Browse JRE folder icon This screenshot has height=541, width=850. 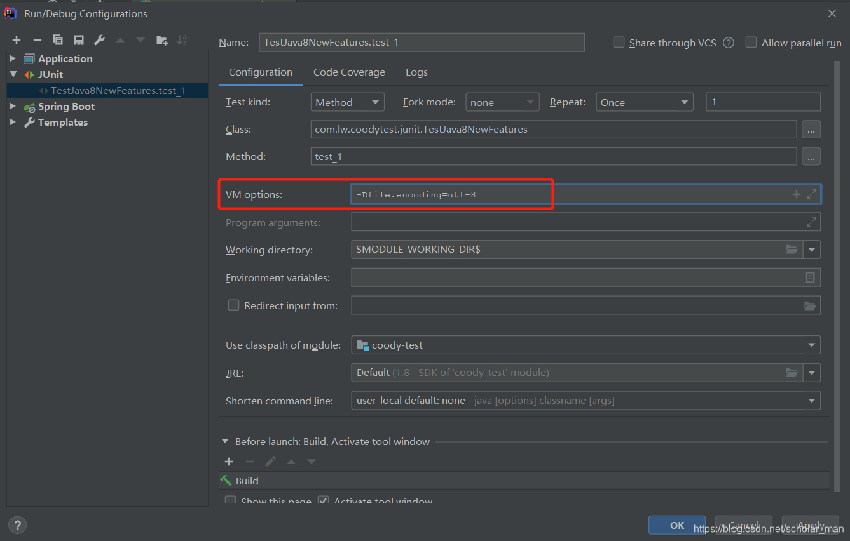[792, 373]
